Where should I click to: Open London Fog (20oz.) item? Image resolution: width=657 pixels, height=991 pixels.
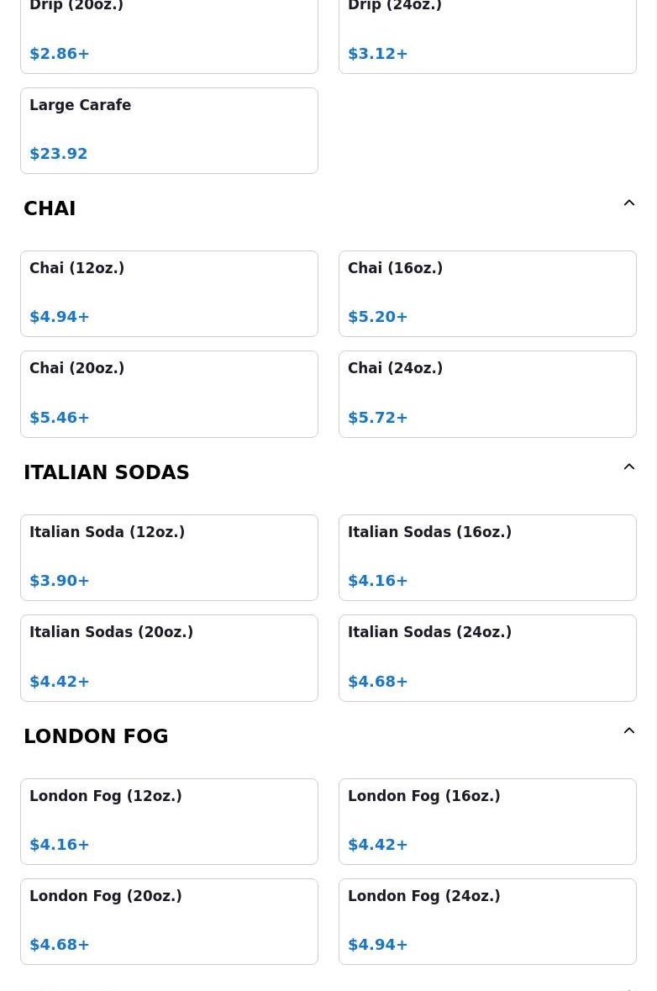point(169,921)
